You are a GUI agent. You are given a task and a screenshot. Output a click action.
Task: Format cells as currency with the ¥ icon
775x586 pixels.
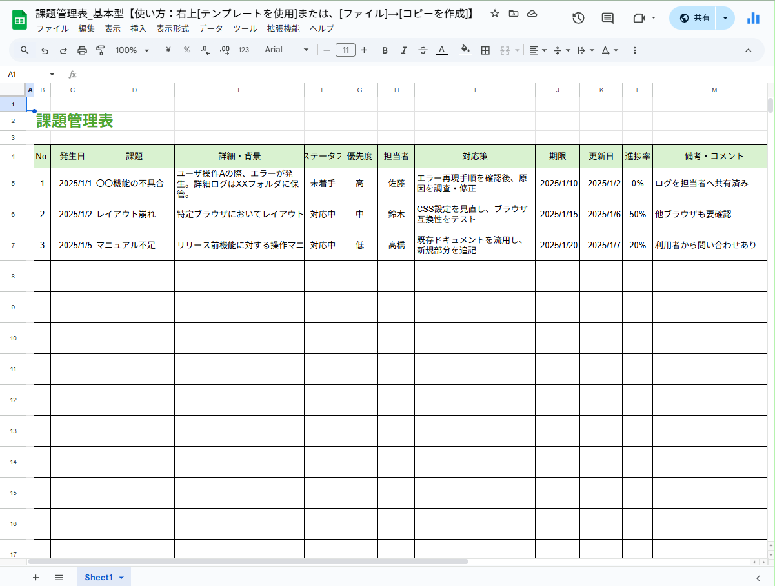click(x=168, y=50)
